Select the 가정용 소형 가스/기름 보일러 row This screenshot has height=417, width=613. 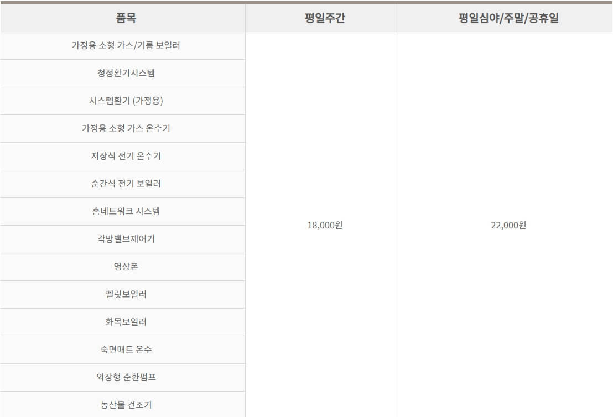point(123,46)
